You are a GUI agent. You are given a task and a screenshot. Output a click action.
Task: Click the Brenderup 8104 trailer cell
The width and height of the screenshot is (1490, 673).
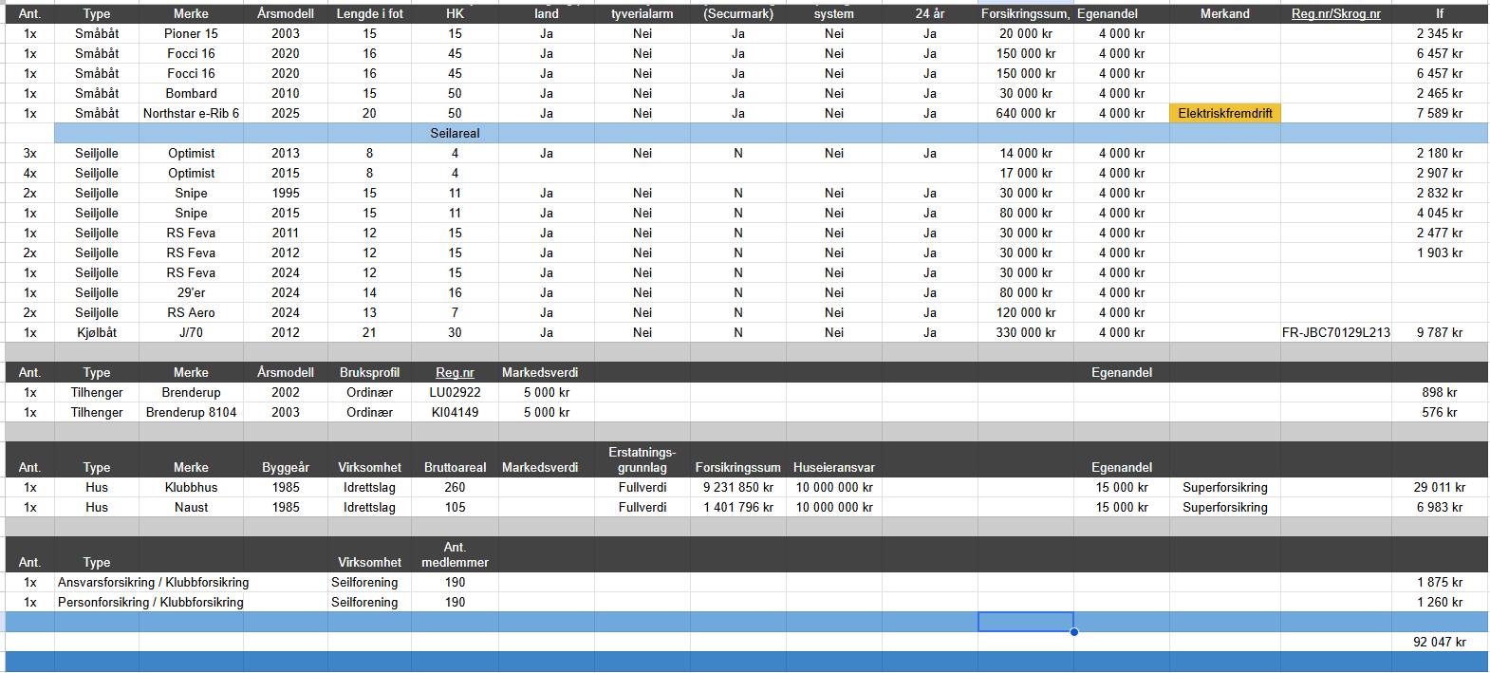(x=191, y=412)
